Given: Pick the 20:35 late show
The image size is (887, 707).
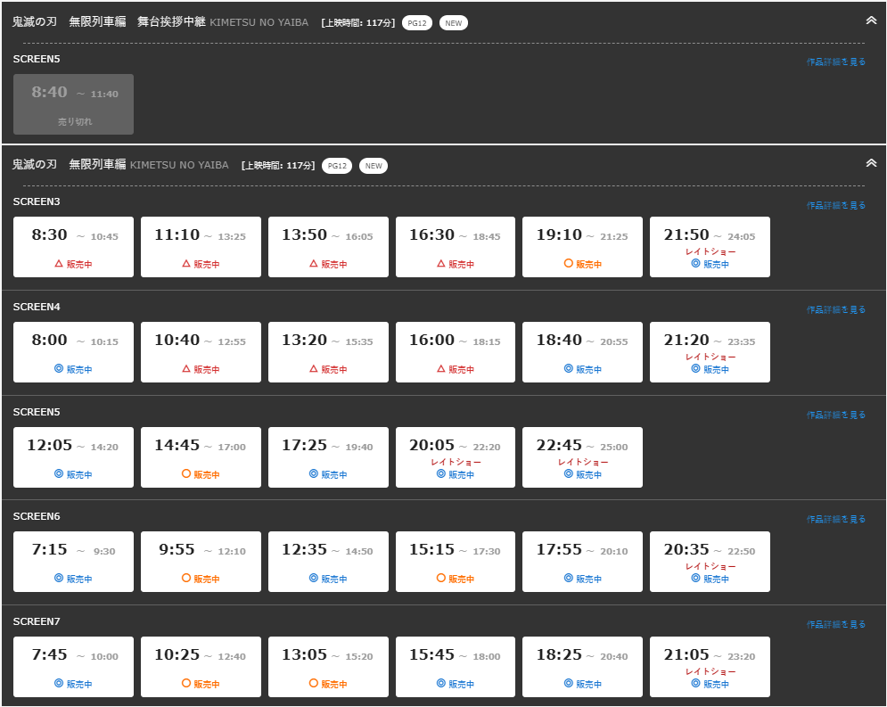Looking at the screenshot, I should pos(710,561).
